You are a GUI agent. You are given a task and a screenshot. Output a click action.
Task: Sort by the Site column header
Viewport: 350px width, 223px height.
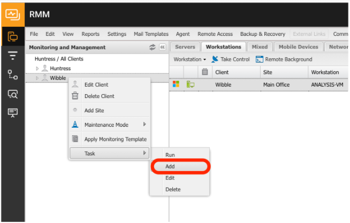[284, 72]
